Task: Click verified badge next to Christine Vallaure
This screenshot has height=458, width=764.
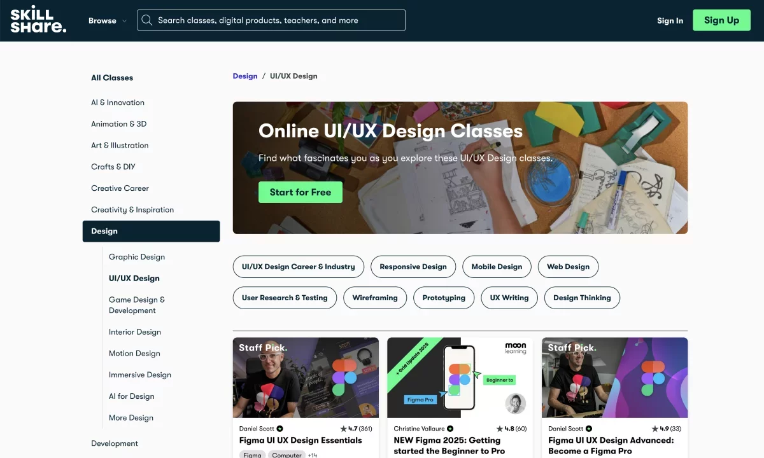Action: pos(450,429)
